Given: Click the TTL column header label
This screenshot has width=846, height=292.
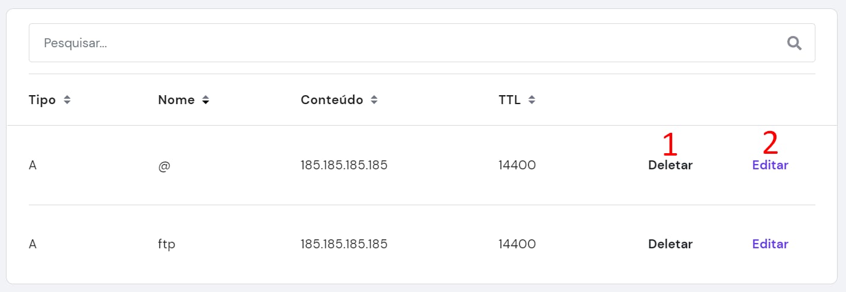Looking at the screenshot, I should pyautogui.click(x=509, y=101).
